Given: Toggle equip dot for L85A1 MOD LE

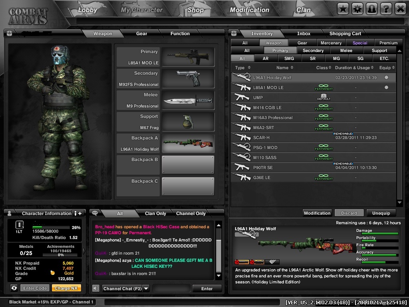Looking at the screenshot, I should (x=386, y=87).
